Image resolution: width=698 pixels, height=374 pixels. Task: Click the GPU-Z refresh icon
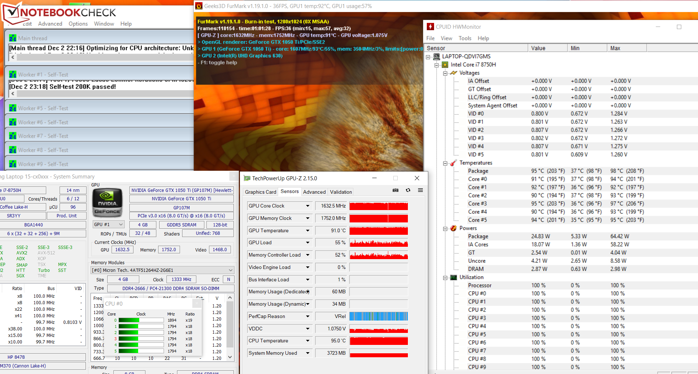pyautogui.click(x=408, y=190)
